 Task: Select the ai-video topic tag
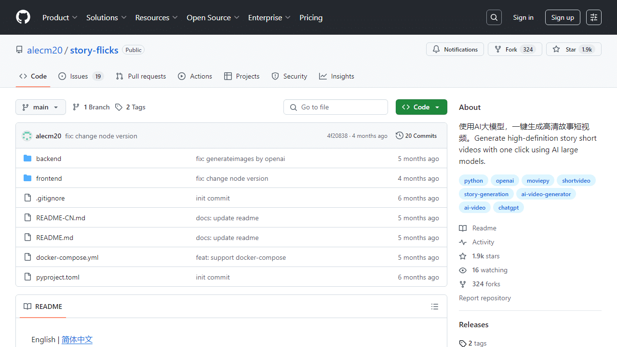(475, 208)
